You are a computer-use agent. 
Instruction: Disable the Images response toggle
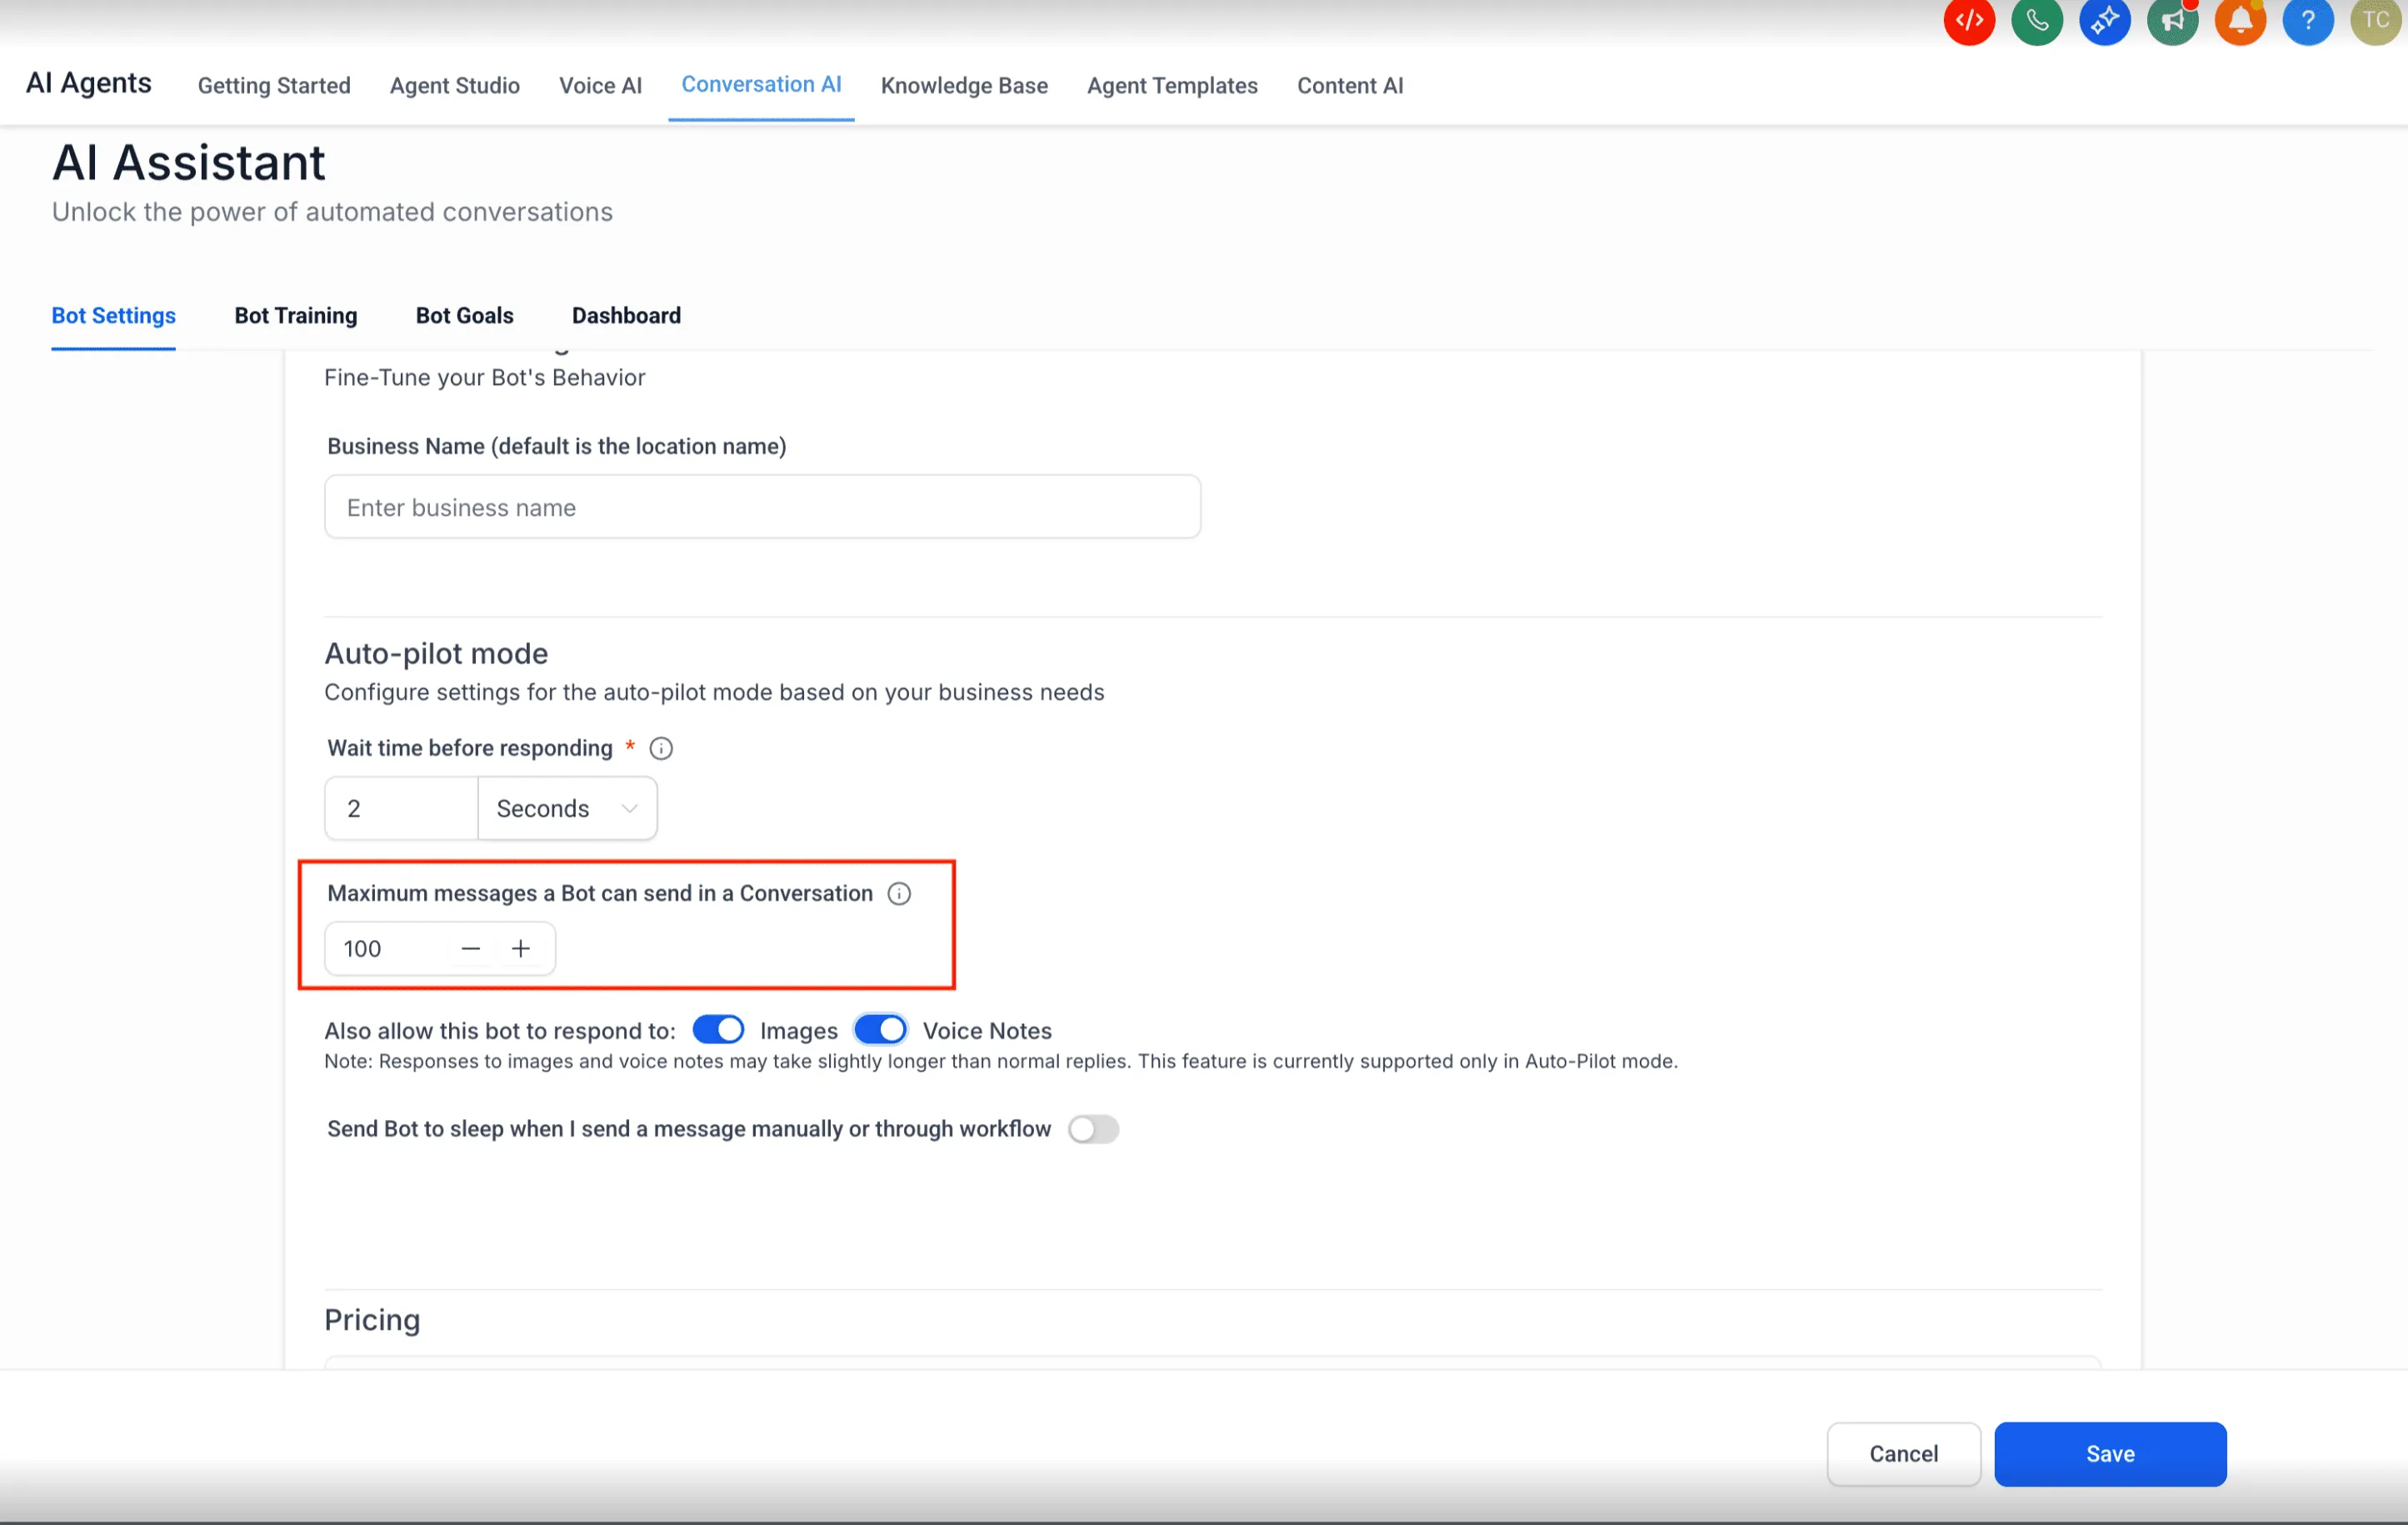click(718, 1029)
